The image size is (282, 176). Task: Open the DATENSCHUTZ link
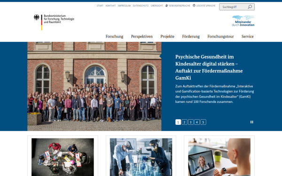coord(141,6)
